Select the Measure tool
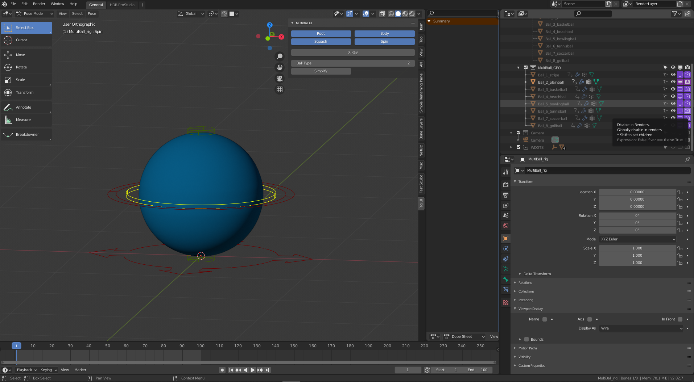The image size is (694, 382). [23, 120]
